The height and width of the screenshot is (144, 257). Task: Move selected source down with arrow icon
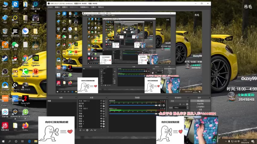click(95, 130)
